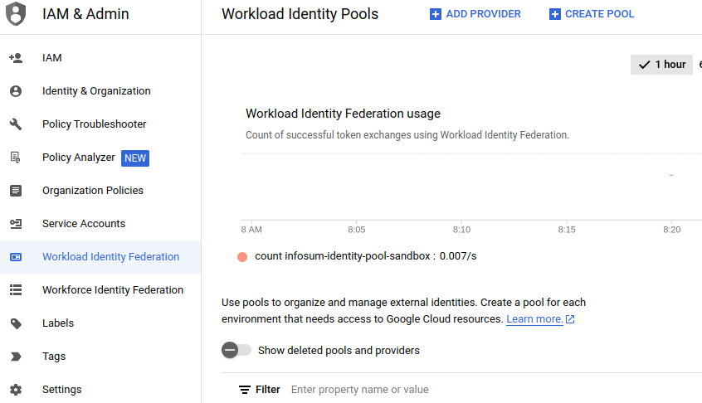The width and height of the screenshot is (702, 403).
Task: Click the CREATE POOL button
Action: (592, 14)
